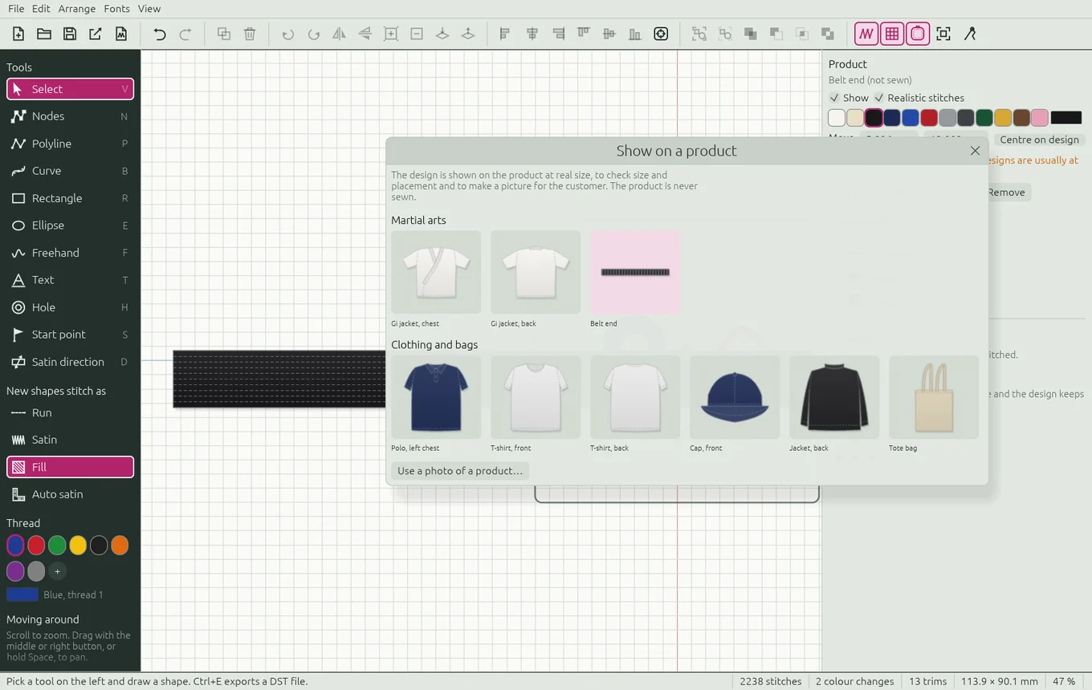Click the Centre on design button
1092x690 pixels.
(x=1039, y=140)
